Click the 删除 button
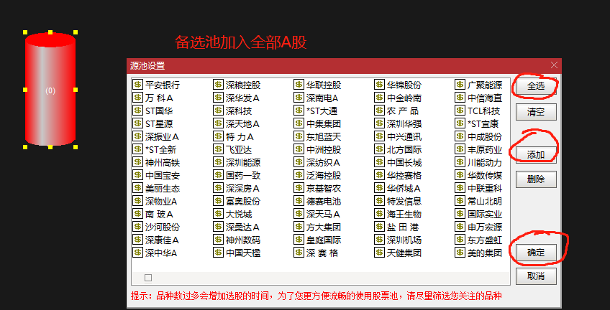This screenshot has width=610, height=310. click(536, 179)
